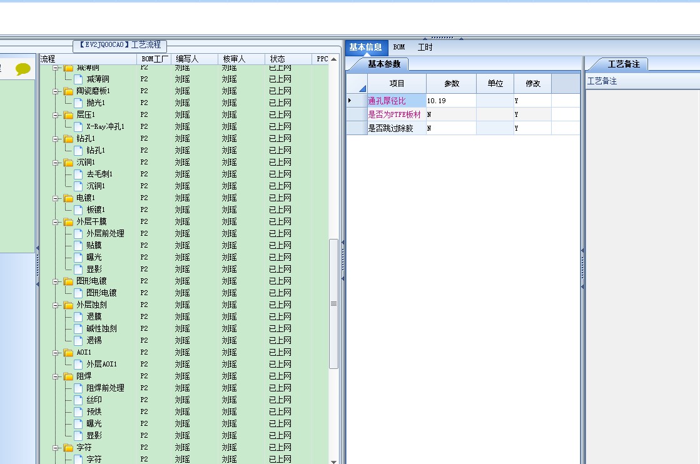The width and height of the screenshot is (700, 464).
Task: Collapse the 沉铜1 tree node
Action: tap(55, 163)
